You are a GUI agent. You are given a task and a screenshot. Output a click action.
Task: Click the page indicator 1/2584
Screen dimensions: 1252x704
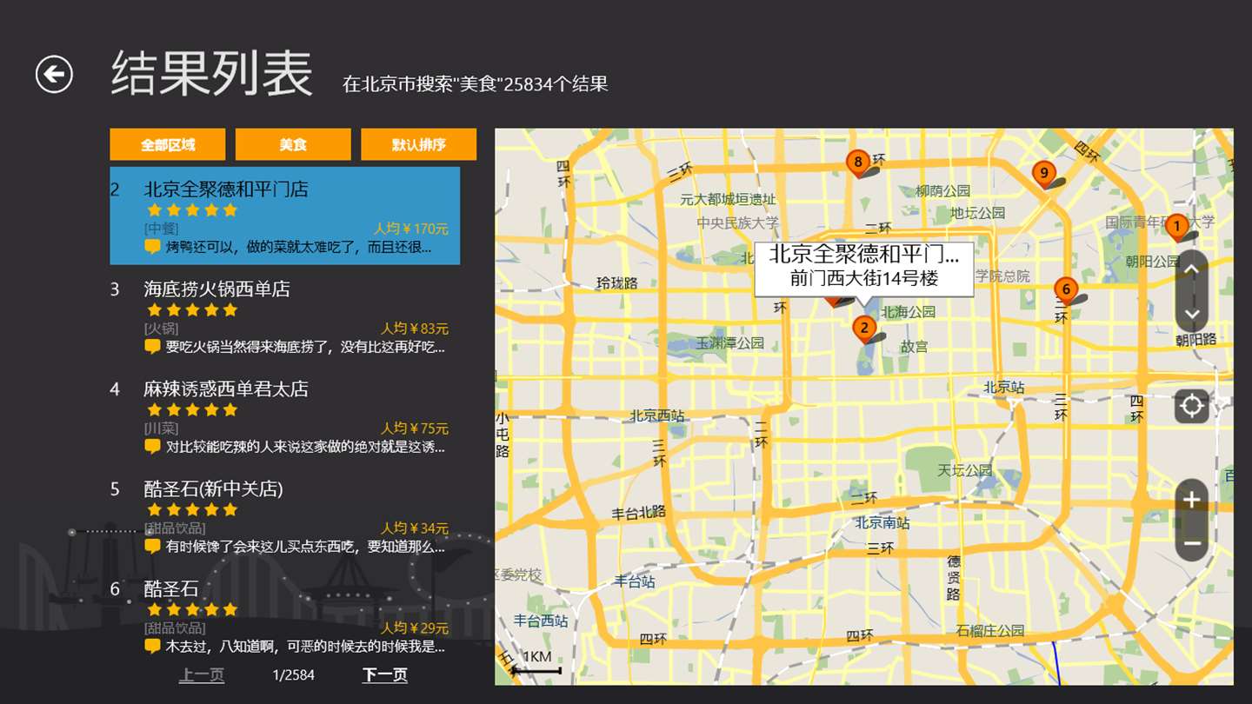click(293, 675)
